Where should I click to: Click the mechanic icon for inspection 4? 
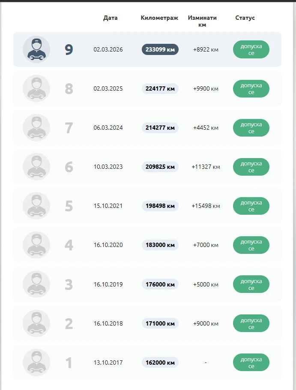pyautogui.click(x=36, y=245)
